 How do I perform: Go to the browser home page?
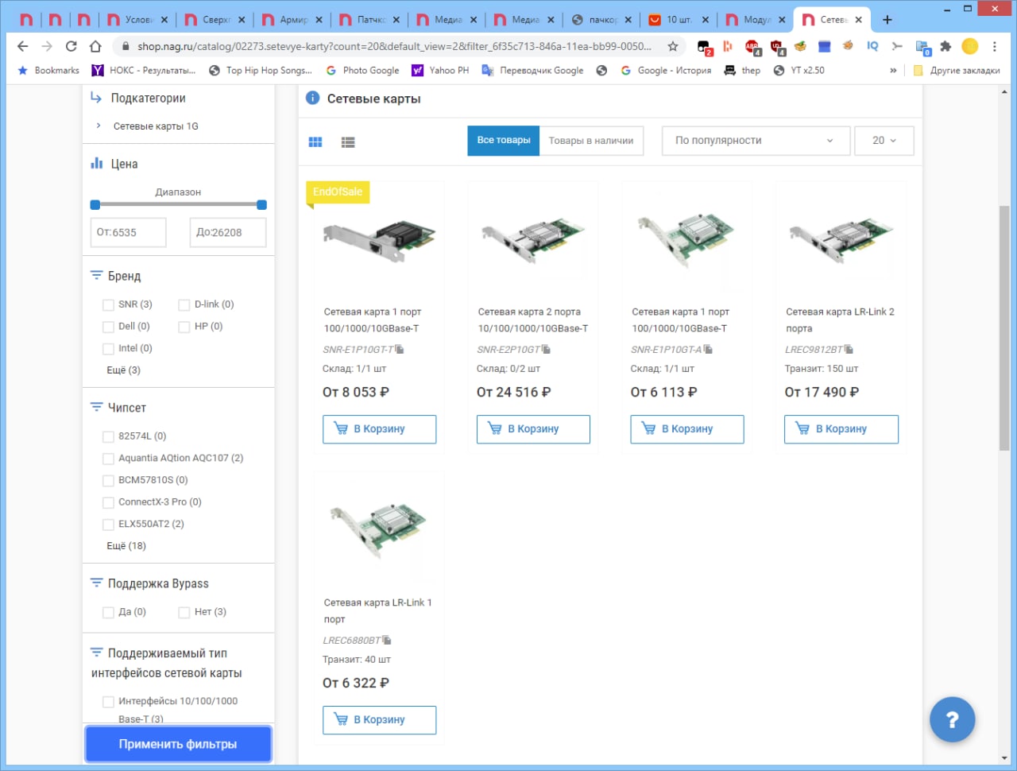pyautogui.click(x=95, y=46)
